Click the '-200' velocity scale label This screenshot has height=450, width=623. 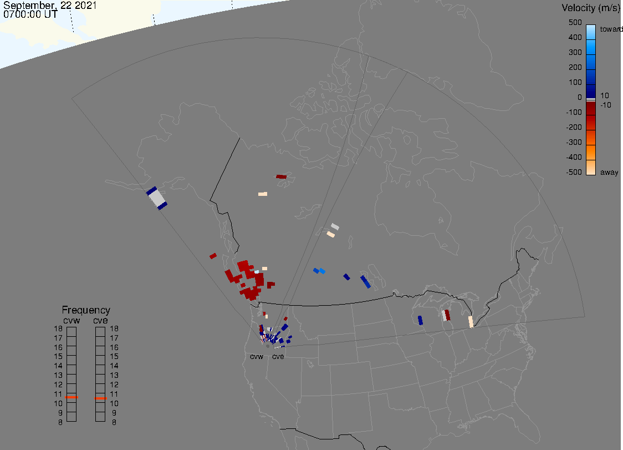[574, 127]
